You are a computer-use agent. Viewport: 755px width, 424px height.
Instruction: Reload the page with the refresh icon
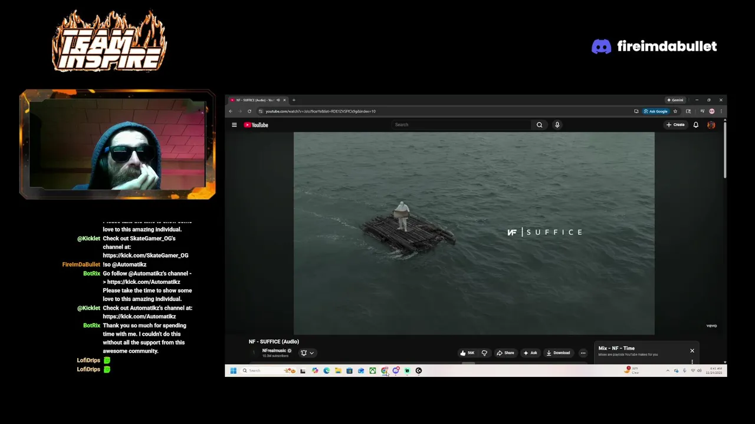250,111
